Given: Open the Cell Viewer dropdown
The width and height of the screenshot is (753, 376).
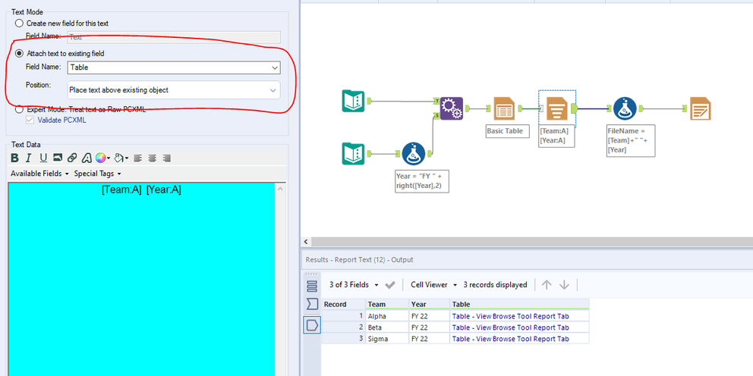Looking at the screenshot, I should pos(434,285).
